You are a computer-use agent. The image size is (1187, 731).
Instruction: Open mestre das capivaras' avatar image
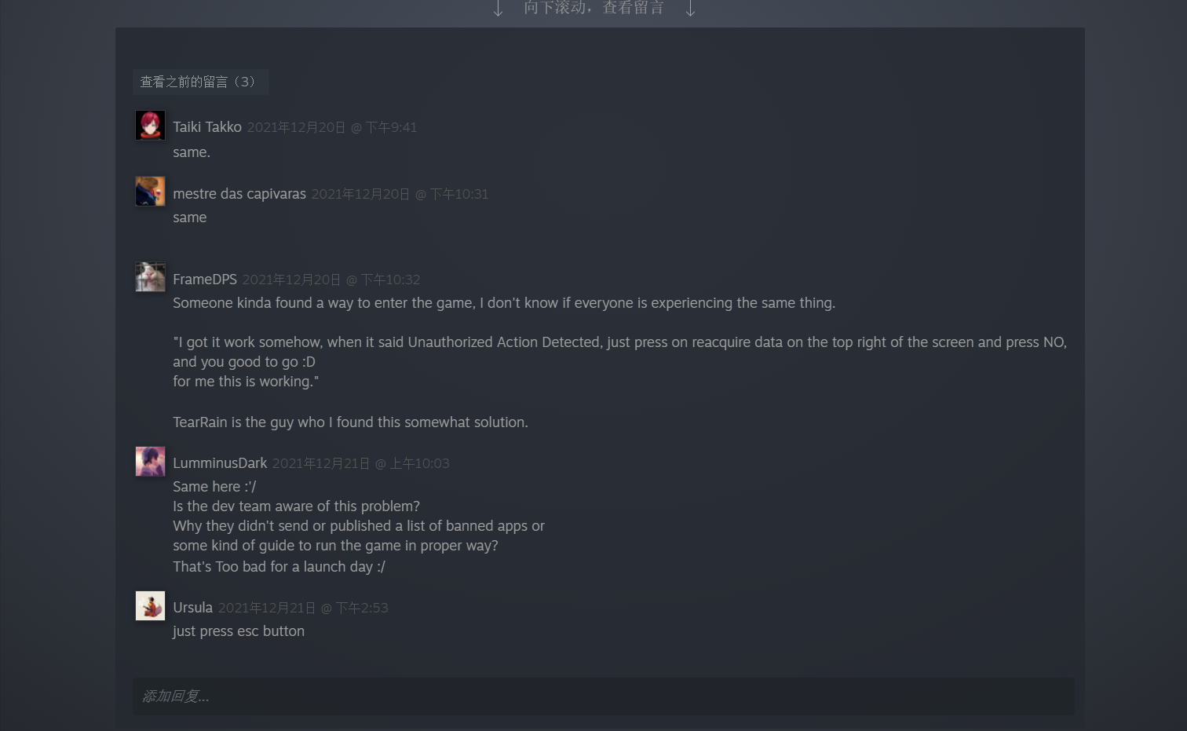click(x=150, y=192)
